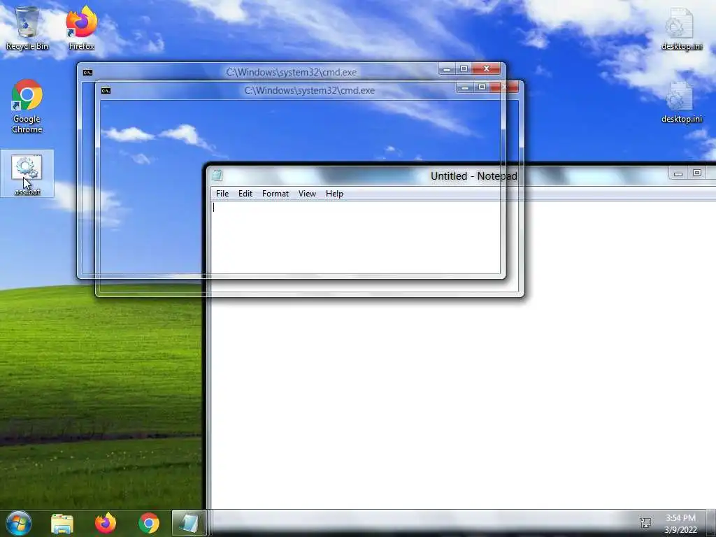The image size is (716, 537).
Task: Open the View menu in Notepad
Action: tap(308, 194)
